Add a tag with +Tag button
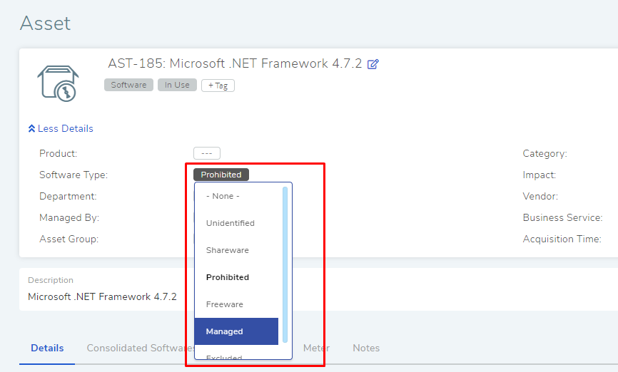The width and height of the screenshot is (618, 372). tap(218, 86)
